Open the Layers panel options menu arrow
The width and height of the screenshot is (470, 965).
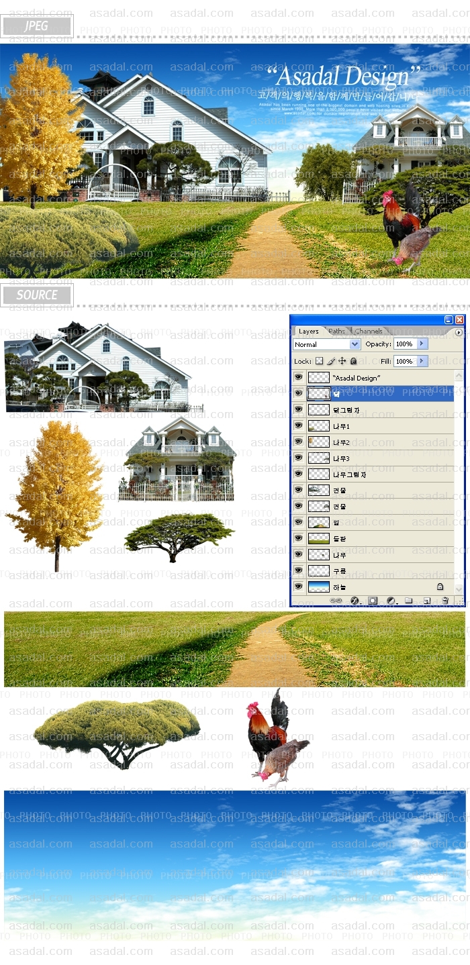click(459, 332)
